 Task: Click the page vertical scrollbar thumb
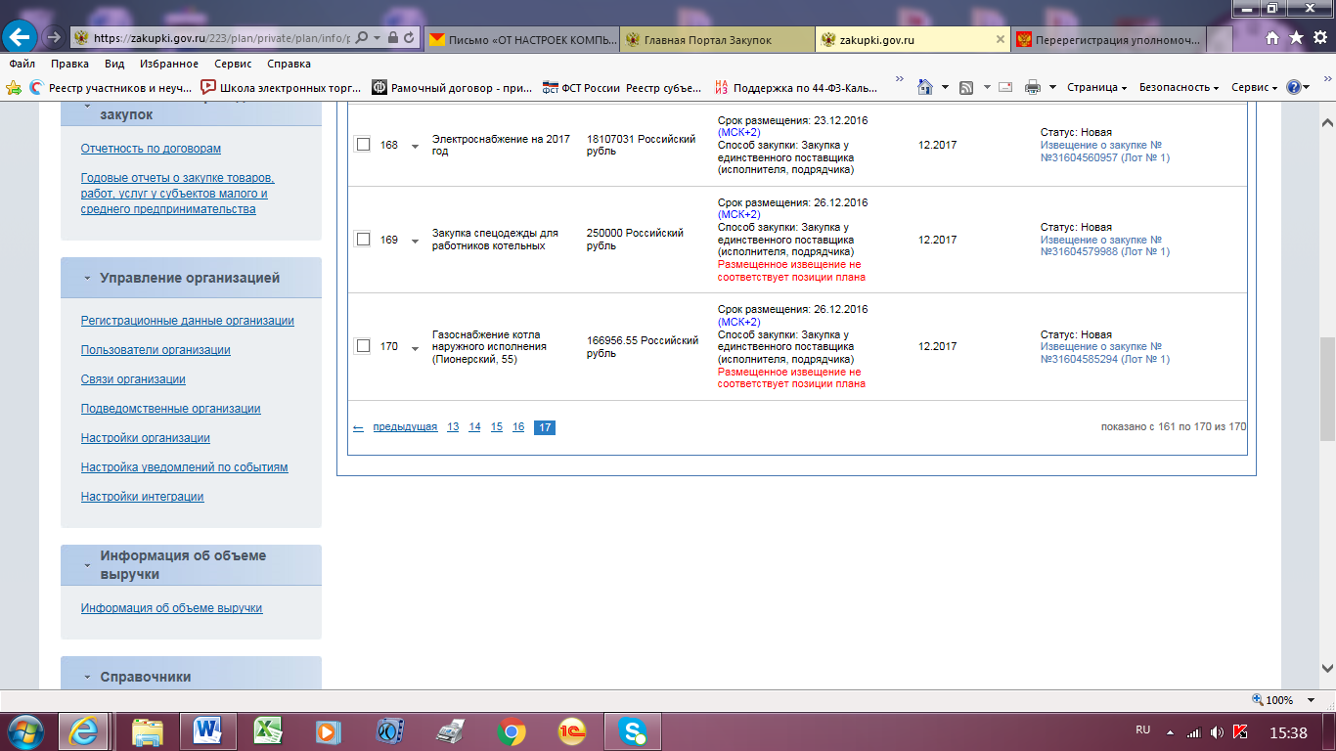click(1327, 388)
